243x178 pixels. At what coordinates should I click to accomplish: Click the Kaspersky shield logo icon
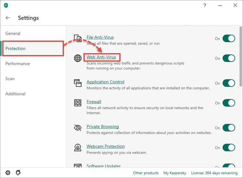(6, 6)
